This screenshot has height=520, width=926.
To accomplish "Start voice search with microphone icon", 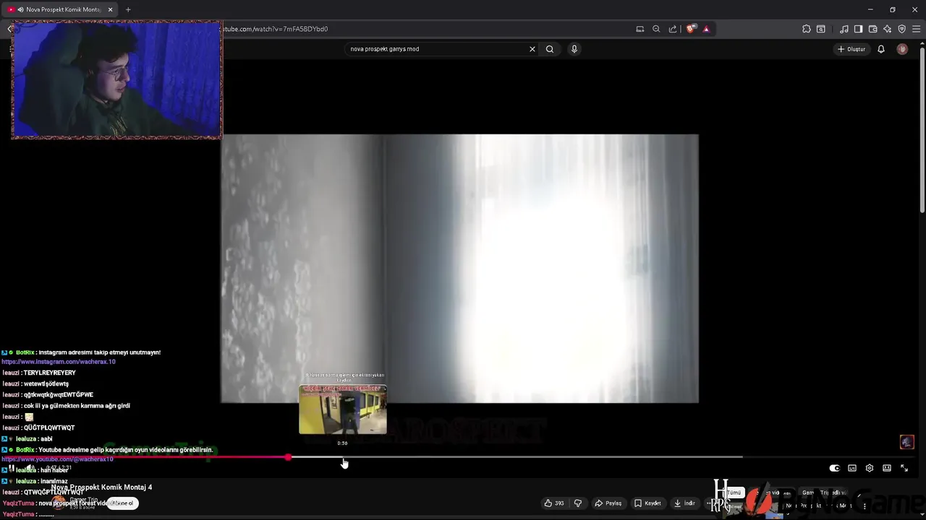I will point(574,49).
